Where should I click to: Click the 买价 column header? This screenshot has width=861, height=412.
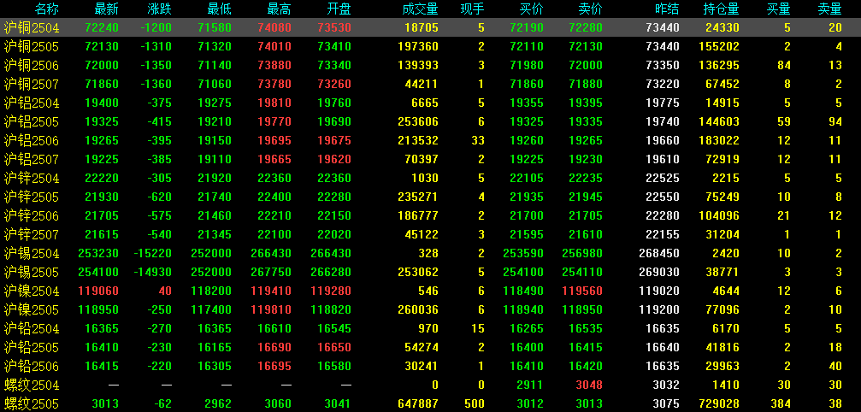(x=532, y=9)
